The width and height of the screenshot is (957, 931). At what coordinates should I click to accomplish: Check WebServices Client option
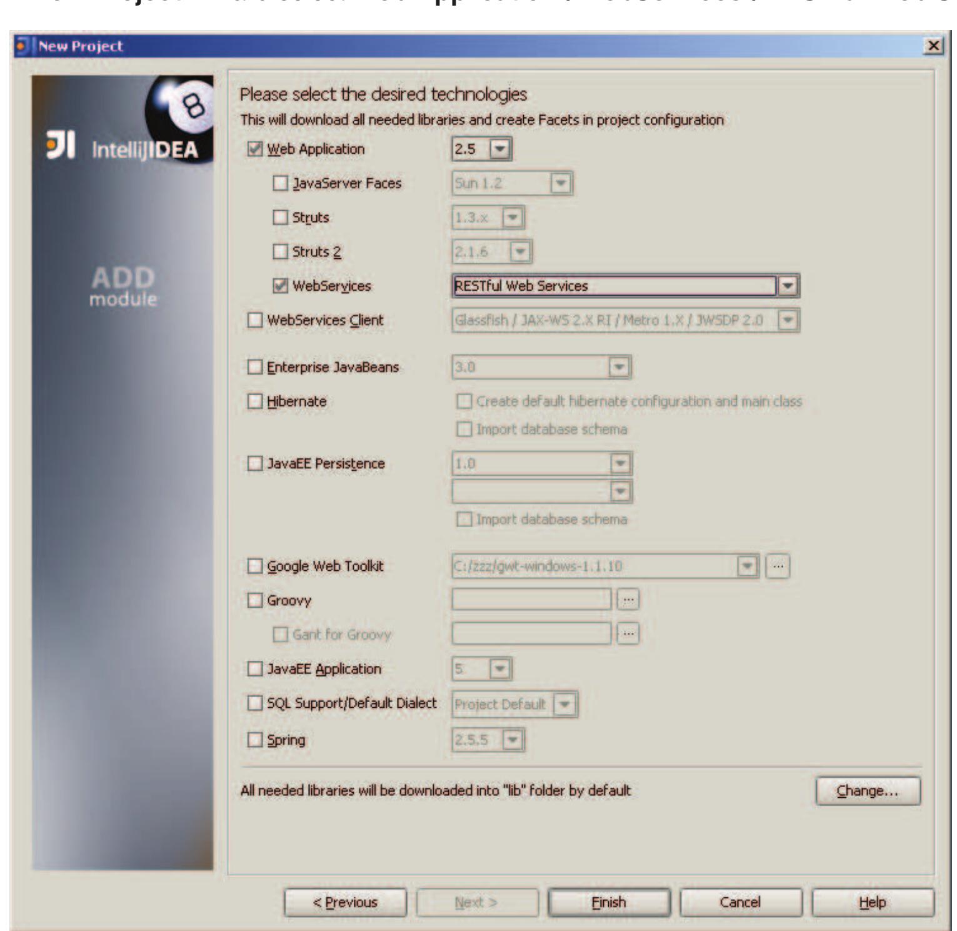(255, 320)
